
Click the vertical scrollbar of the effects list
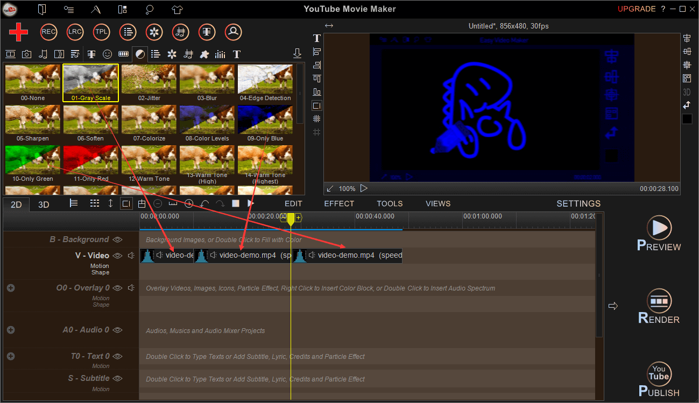(x=300, y=94)
